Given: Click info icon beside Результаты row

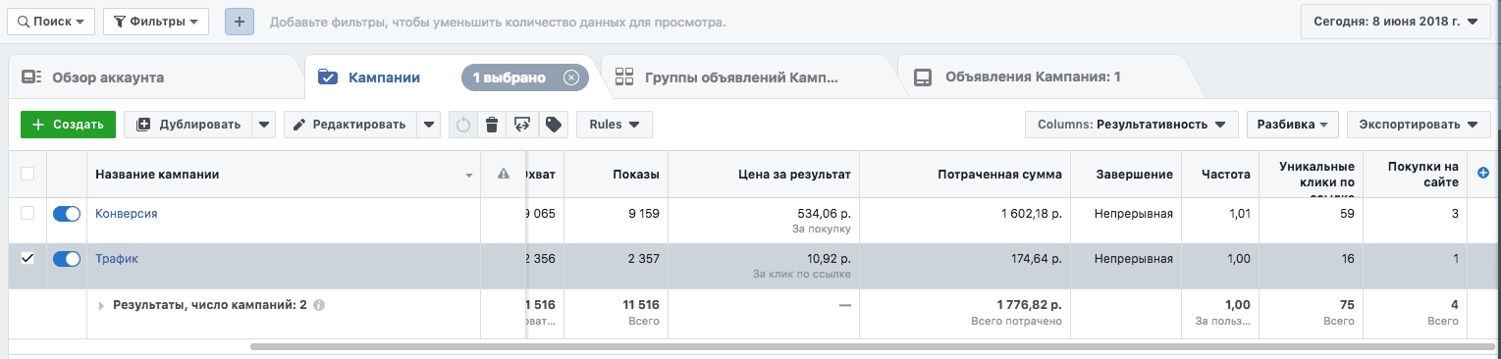Looking at the screenshot, I should [319, 305].
